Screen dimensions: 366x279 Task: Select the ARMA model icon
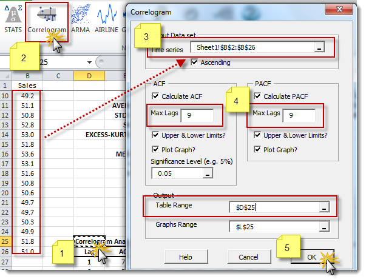click(80, 19)
